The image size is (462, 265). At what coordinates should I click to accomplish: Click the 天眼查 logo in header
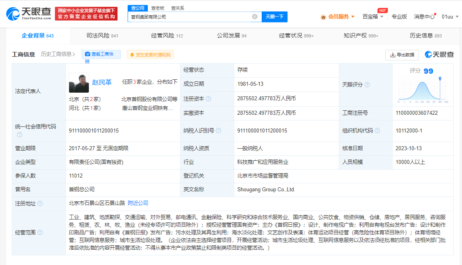pos(29,13)
